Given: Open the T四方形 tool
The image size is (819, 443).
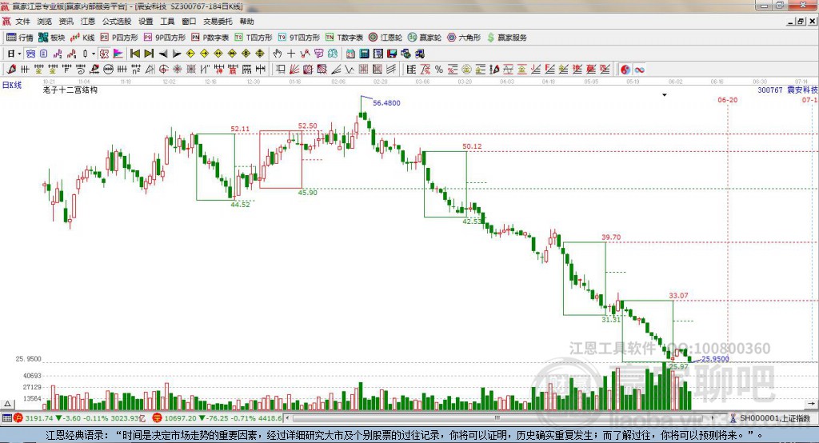Looking at the screenshot, I should pyautogui.click(x=254, y=38).
